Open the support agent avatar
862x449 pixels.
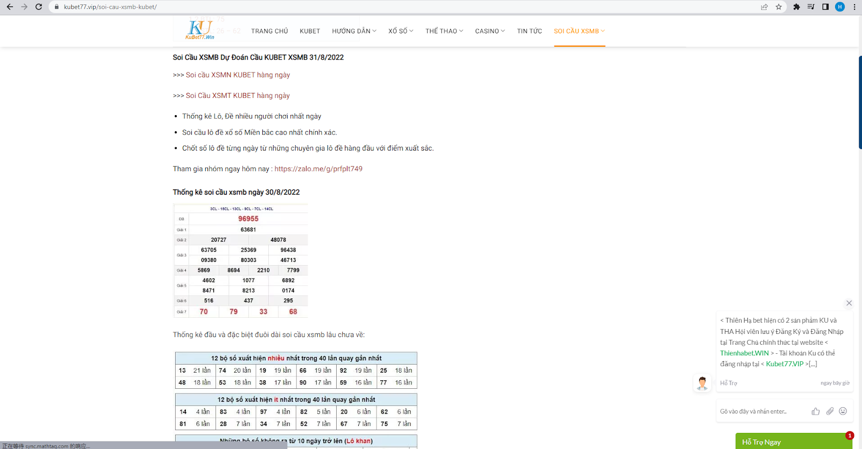pyautogui.click(x=702, y=383)
